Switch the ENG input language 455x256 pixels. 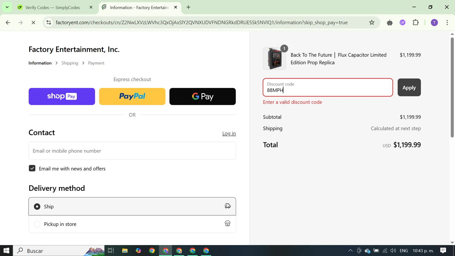404,251
